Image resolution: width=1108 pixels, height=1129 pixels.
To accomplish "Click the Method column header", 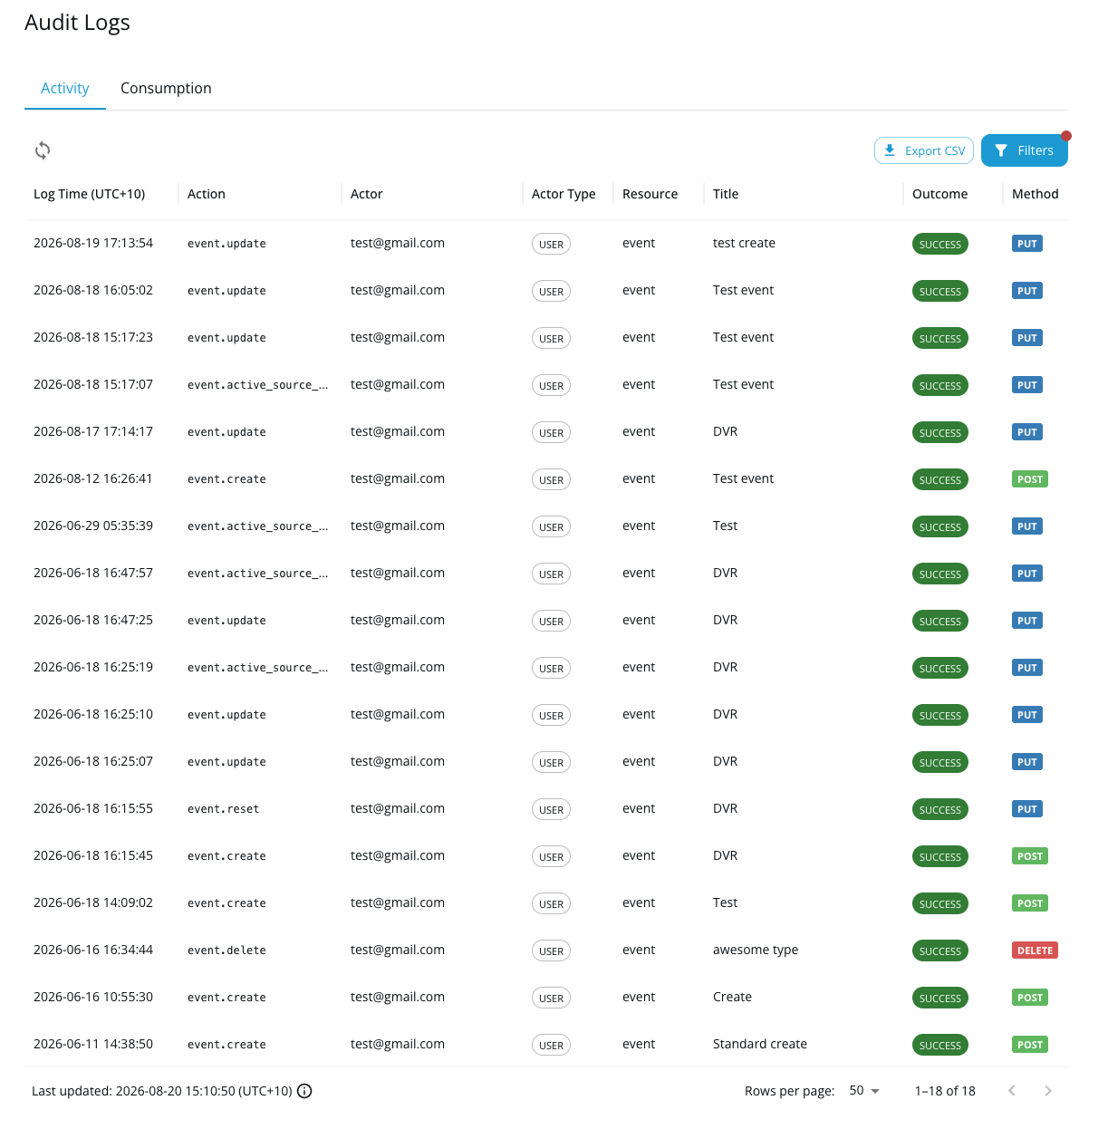I will pyautogui.click(x=1036, y=194).
